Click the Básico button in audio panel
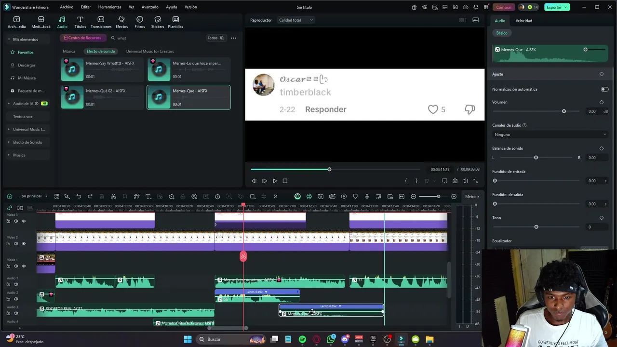617x347 pixels. tap(502, 33)
